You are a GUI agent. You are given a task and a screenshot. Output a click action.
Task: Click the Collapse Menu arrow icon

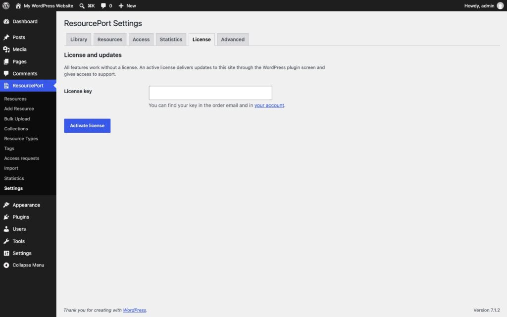6,265
